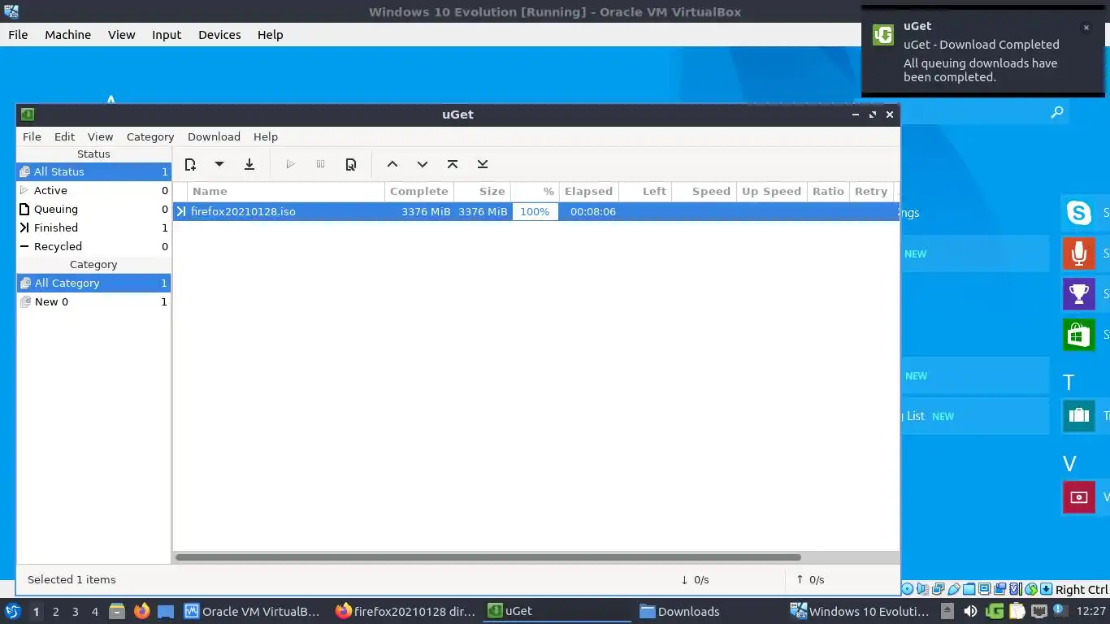Viewport: 1110px width, 624px height.
Task: Sort by the Size column header
Action: click(x=483, y=191)
